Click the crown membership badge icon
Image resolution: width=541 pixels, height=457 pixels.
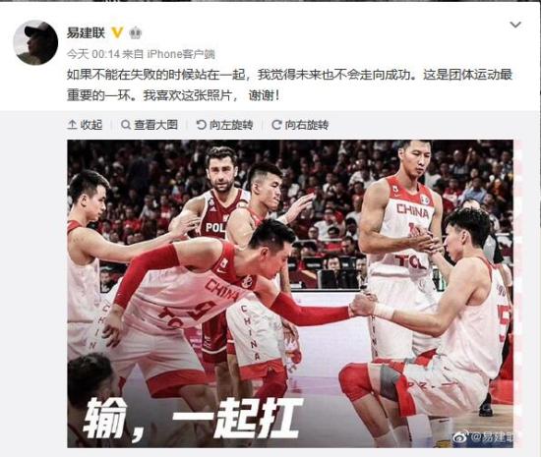135,33
